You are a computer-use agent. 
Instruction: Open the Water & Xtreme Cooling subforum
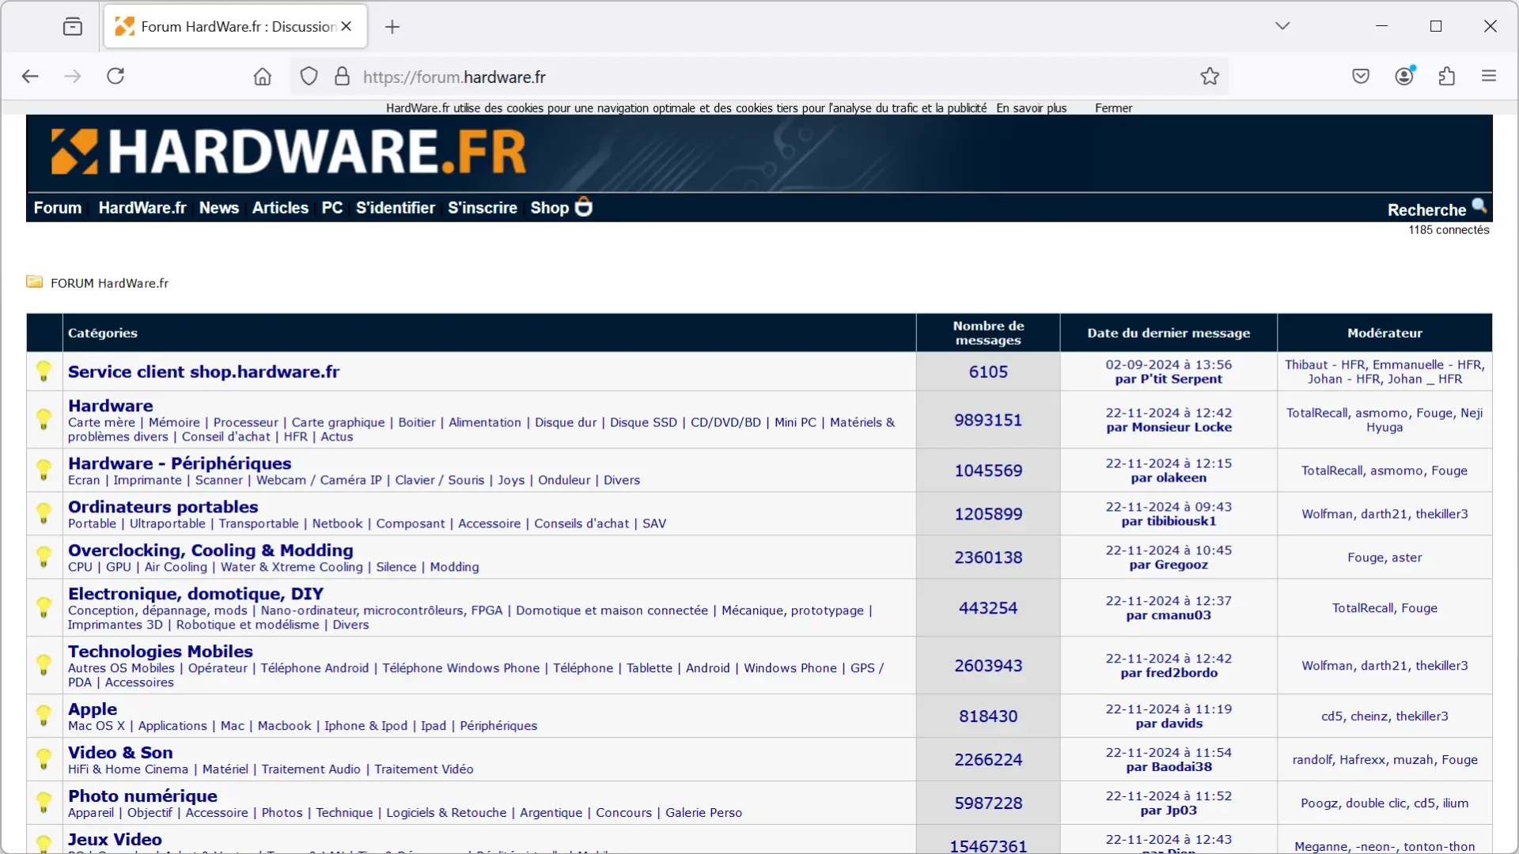[x=291, y=567]
